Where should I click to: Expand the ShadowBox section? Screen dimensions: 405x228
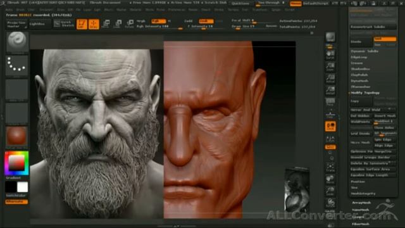click(360, 69)
